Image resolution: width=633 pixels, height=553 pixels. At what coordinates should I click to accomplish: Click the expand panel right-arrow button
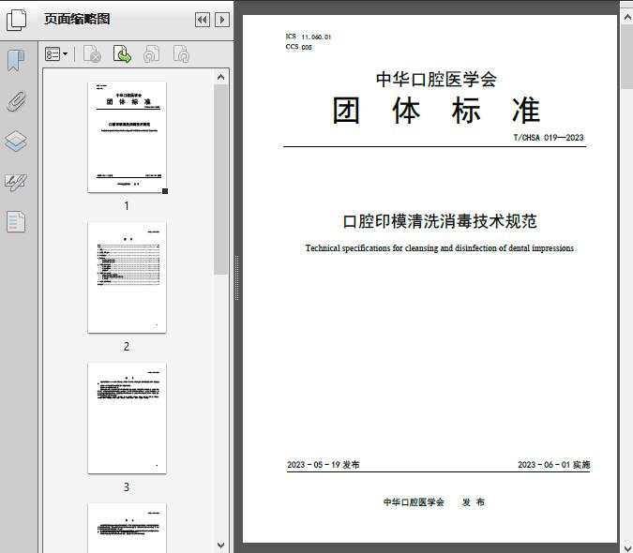pyautogui.click(x=222, y=20)
